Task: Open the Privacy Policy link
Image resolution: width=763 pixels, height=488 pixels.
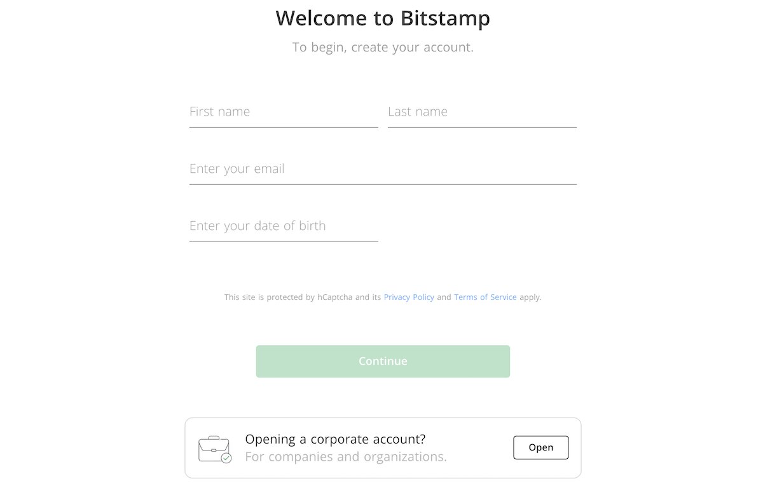Action: (409, 297)
